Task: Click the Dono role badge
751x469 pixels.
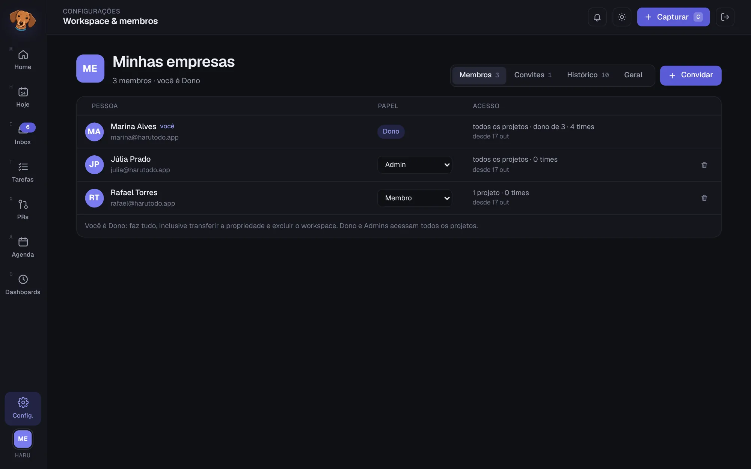Action: (391, 132)
